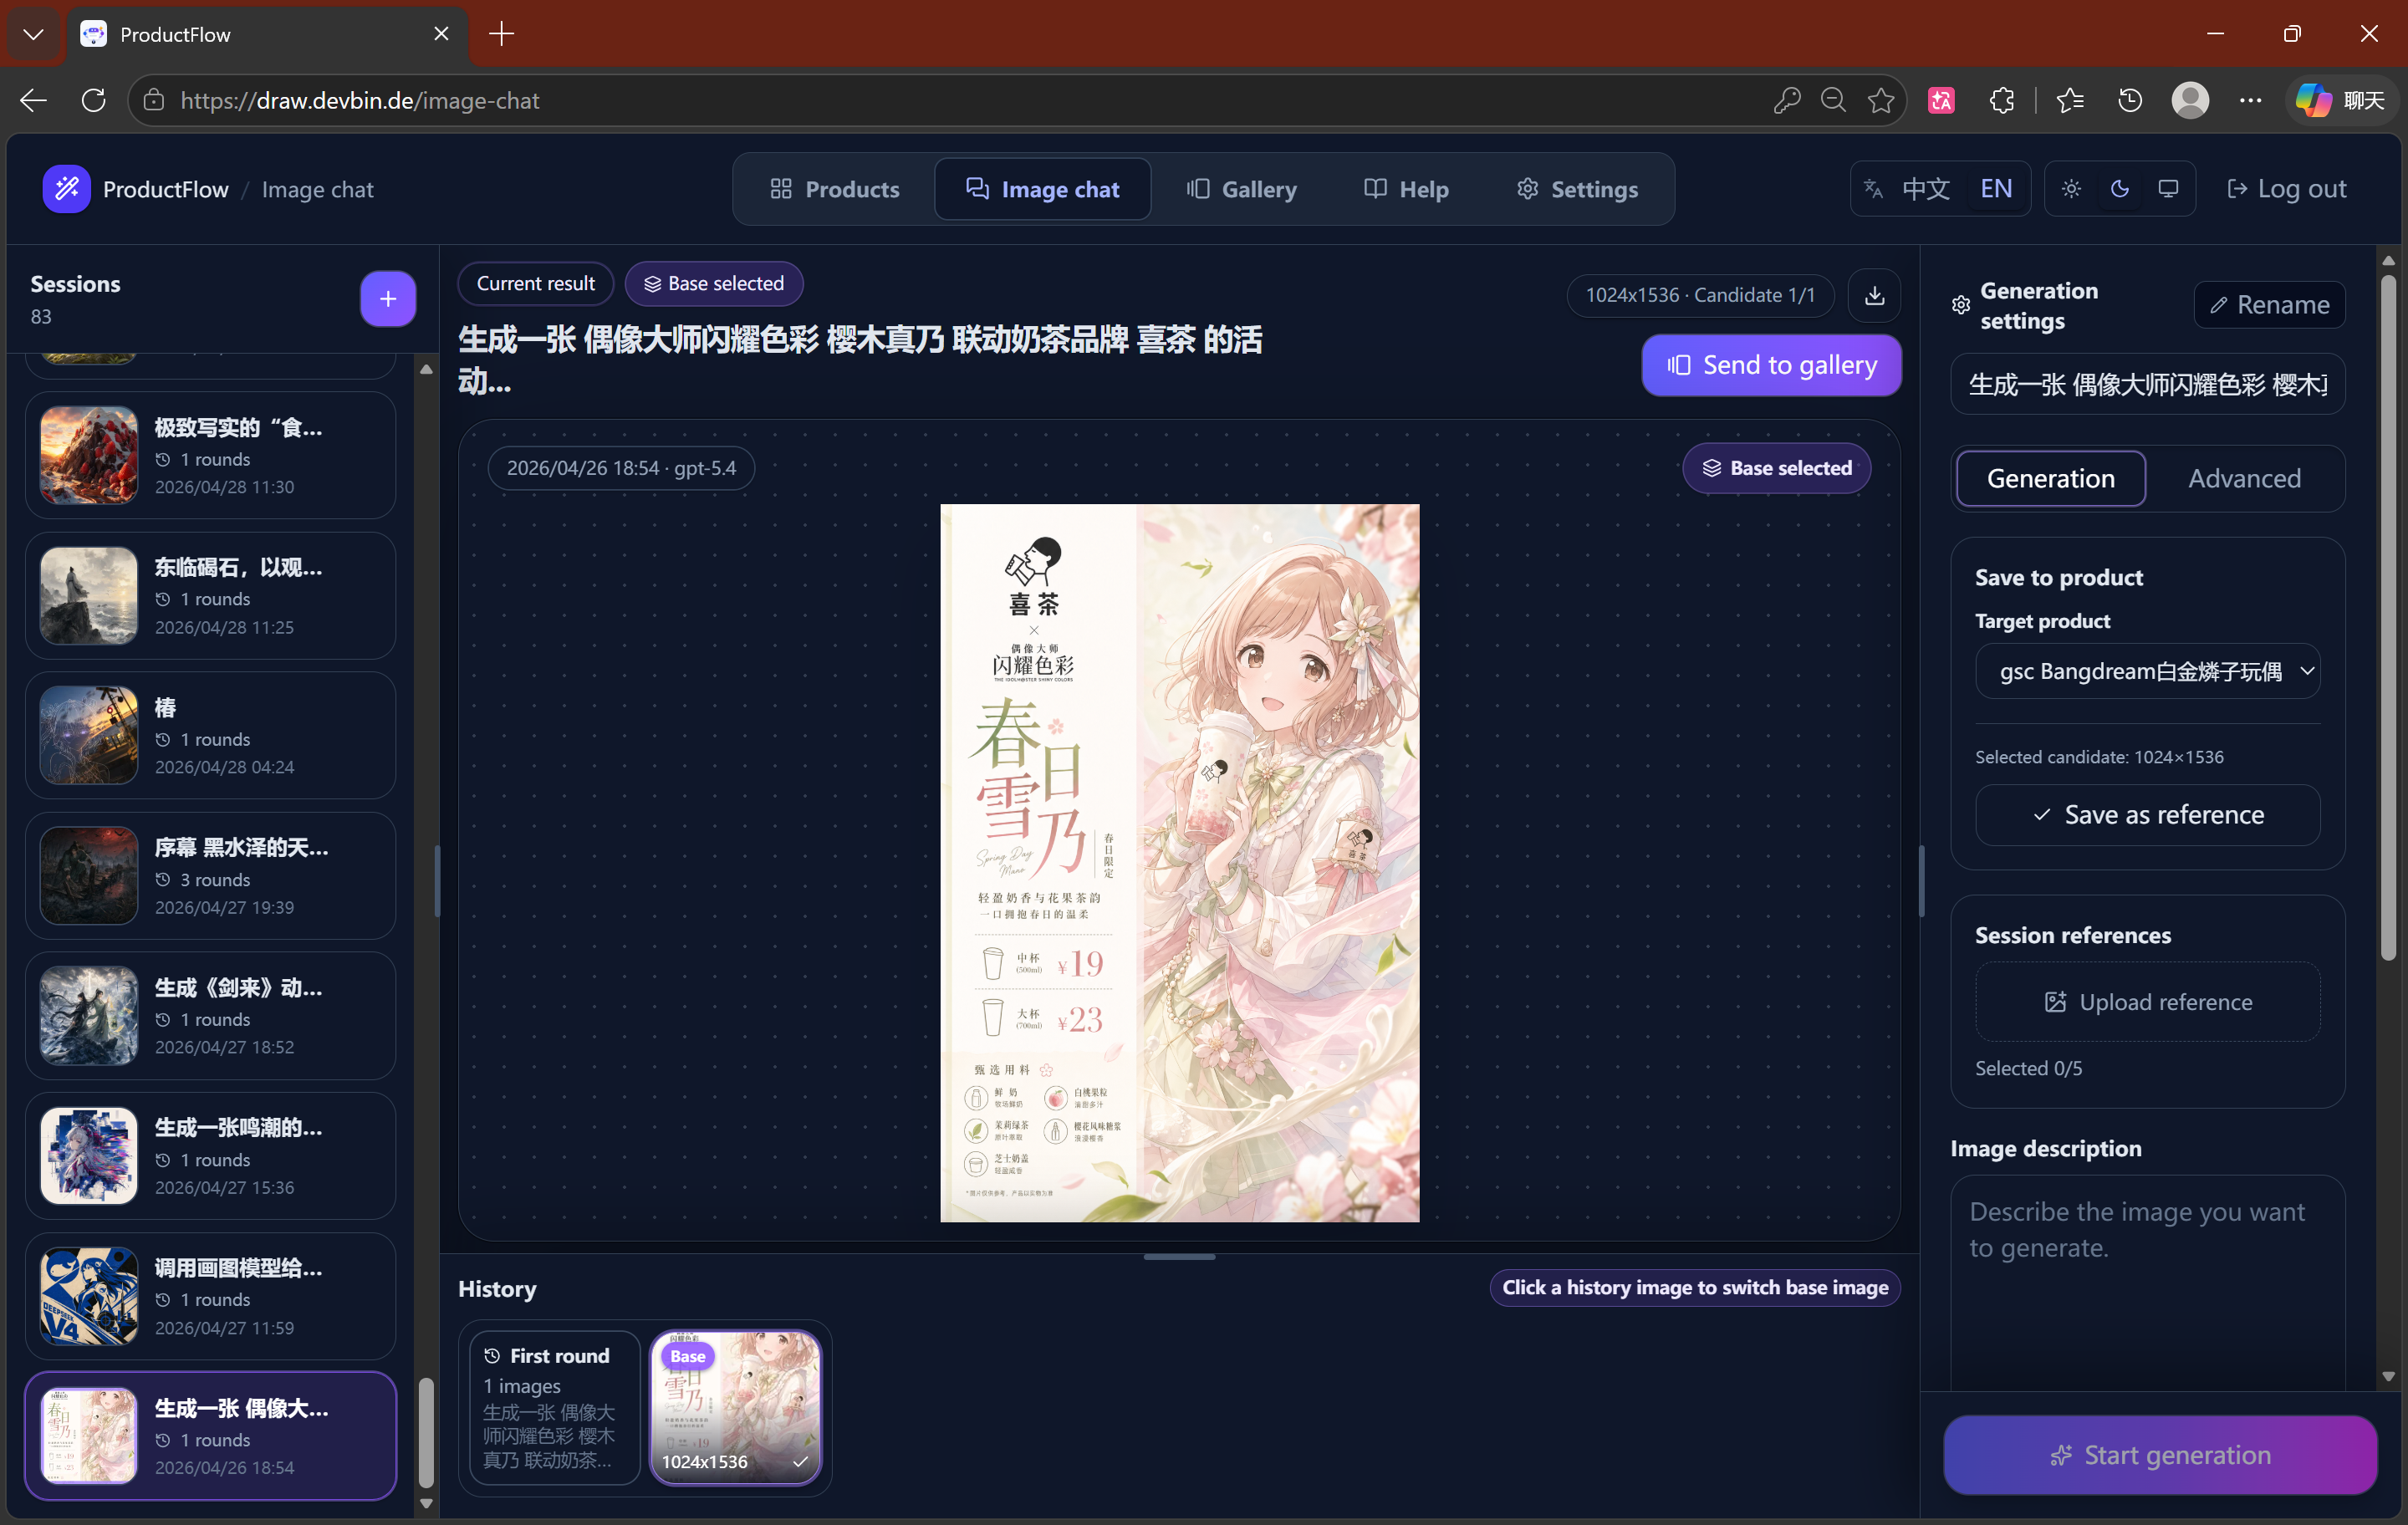Viewport: 2408px width, 1525px height.
Task: Open the 椿 session
Action: (210, 736)
